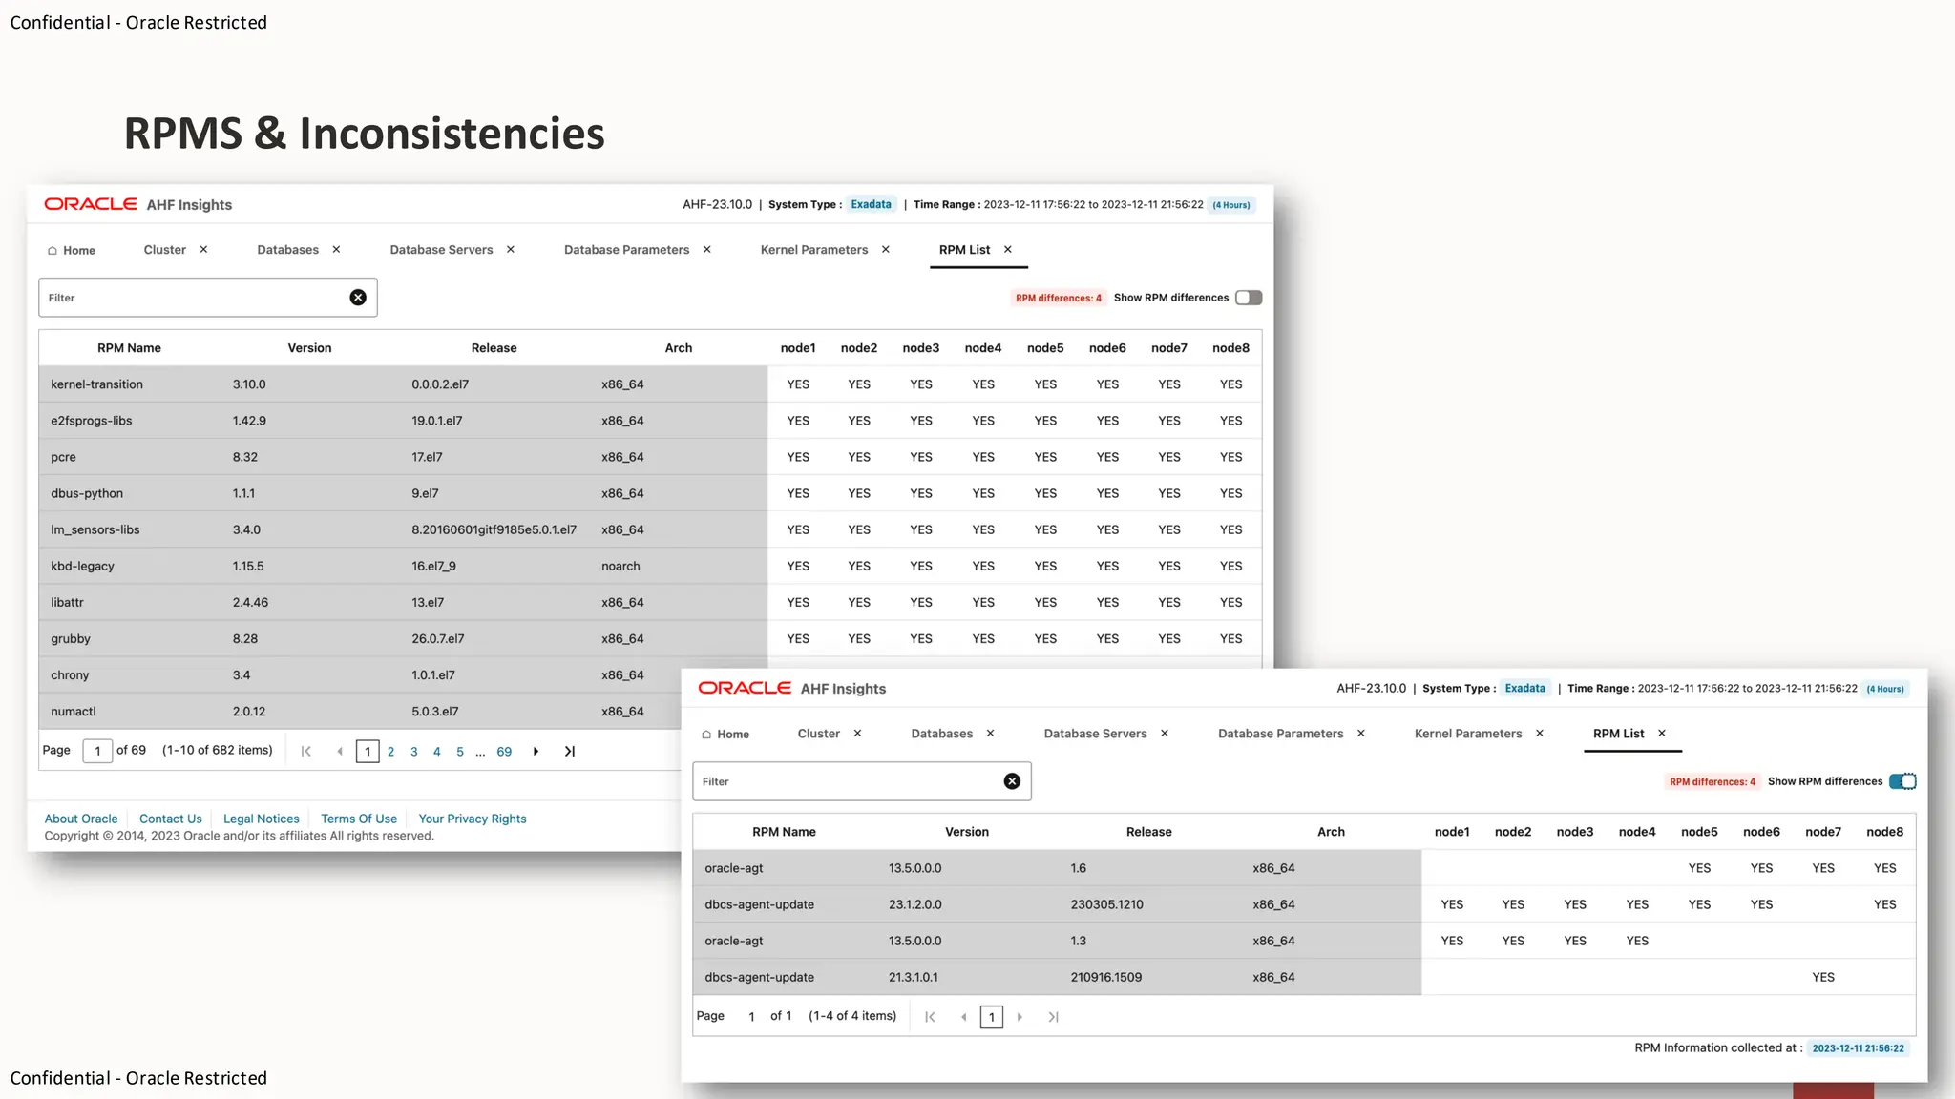Open Kernel Parameters tab in front window
This screenshot has width=1955, height=1099.
(1468, 734)
